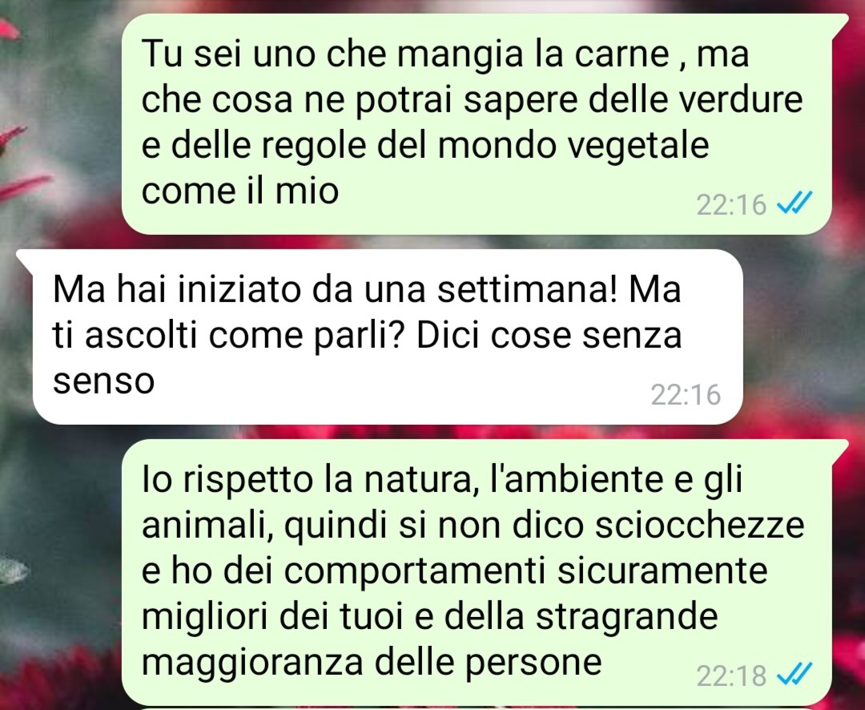This screenshot has height=710, width=865.
Task: Click the 22:16 timestamp on the white bubble
Action: tap(686, 395)
